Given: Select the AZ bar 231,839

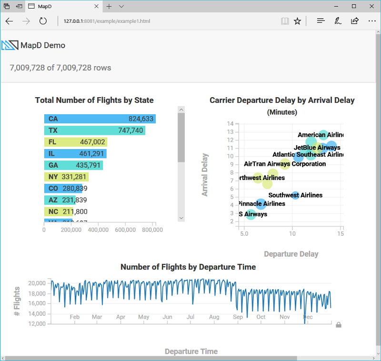Looking at the screenshot, I should pyautogui.click(x=60, y=200).
